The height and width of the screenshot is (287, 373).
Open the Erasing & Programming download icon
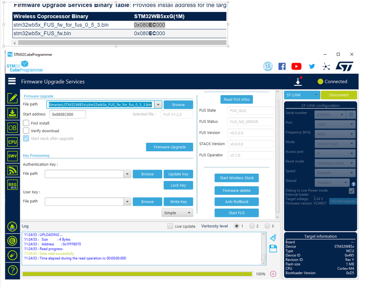(12, 113)
